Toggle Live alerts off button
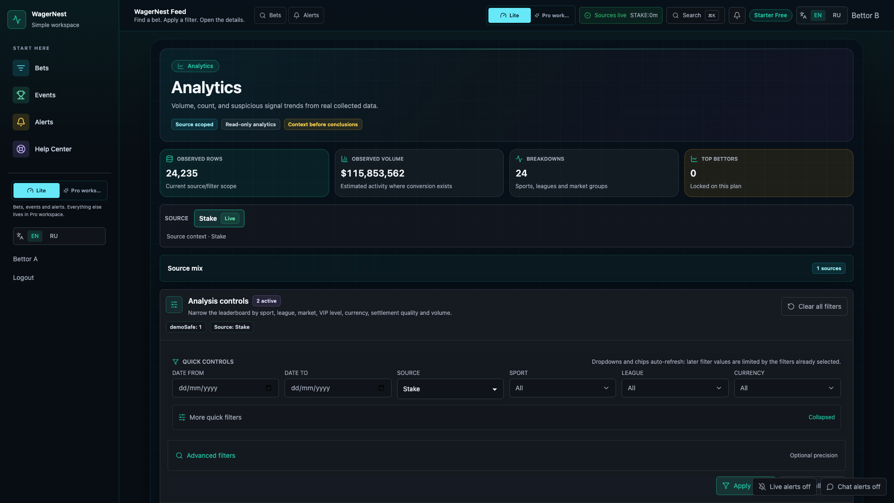 tap(785, 487)
